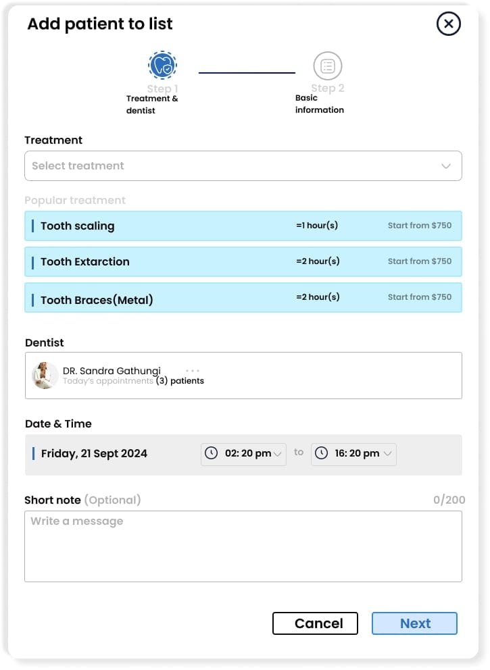Close the Add patient to list dialog
Image resolution: width=490 pixels, height=670 pixels.
click(448, 24)
